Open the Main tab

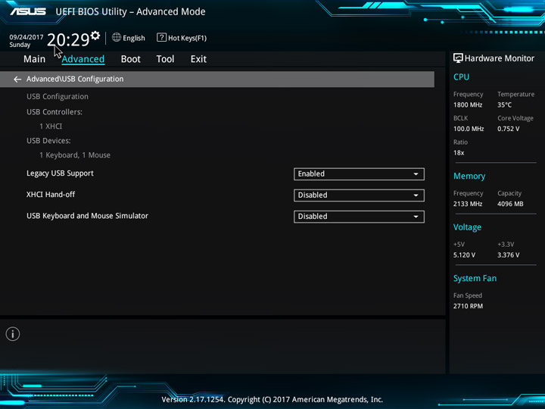pos(34,59)
